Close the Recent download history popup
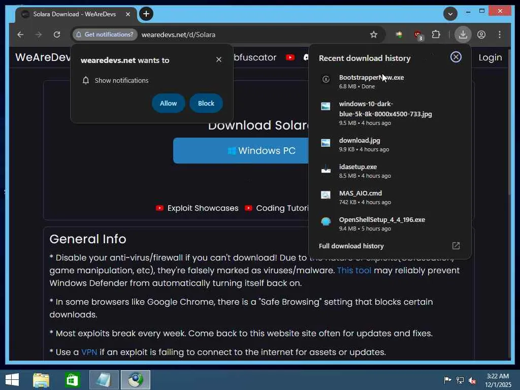 pyautogui.click(x=456, y=57)
